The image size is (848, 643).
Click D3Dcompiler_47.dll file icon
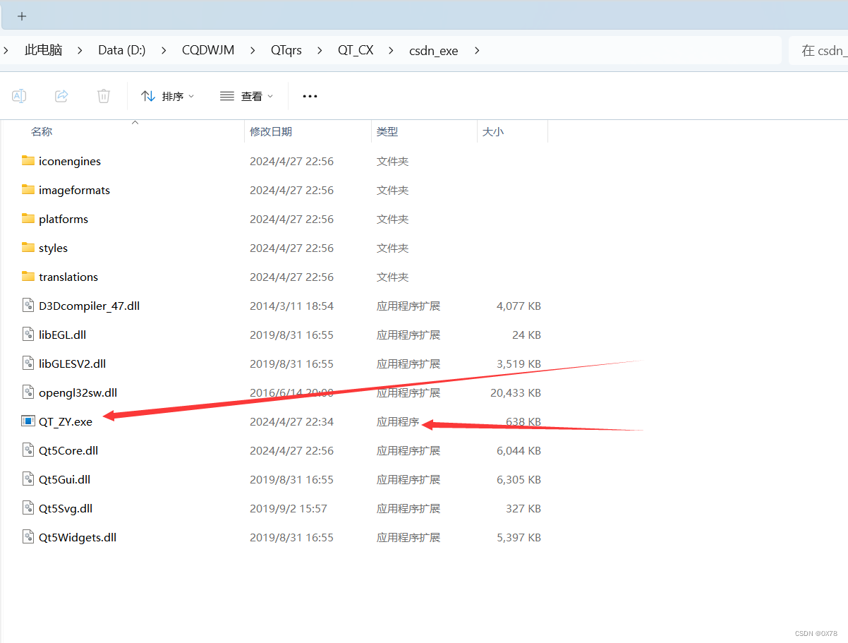[28, 306]
